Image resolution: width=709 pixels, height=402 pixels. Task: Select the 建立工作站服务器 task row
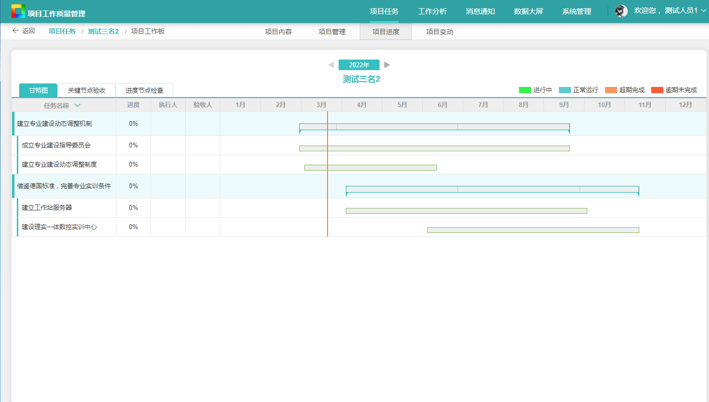click(x=47, y=207)
